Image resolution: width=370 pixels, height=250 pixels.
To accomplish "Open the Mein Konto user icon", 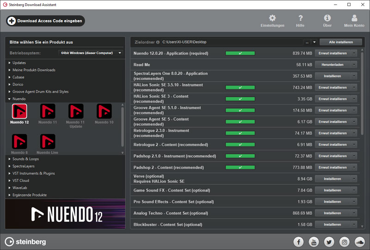I will tap(354, 18).
